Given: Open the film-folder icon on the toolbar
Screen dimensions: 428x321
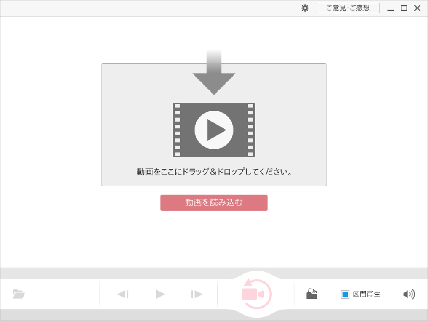Looking at the screenshot, I should [x=312, y=294].
